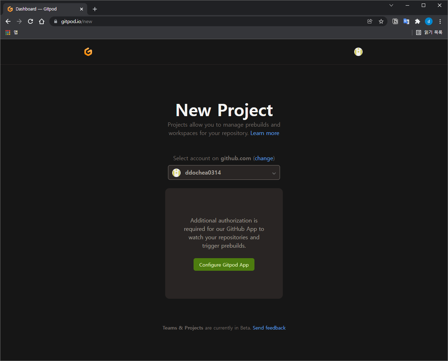Click the Configure Gitpod App button
This screenshot has width=448, height=361.
point(224,264)
